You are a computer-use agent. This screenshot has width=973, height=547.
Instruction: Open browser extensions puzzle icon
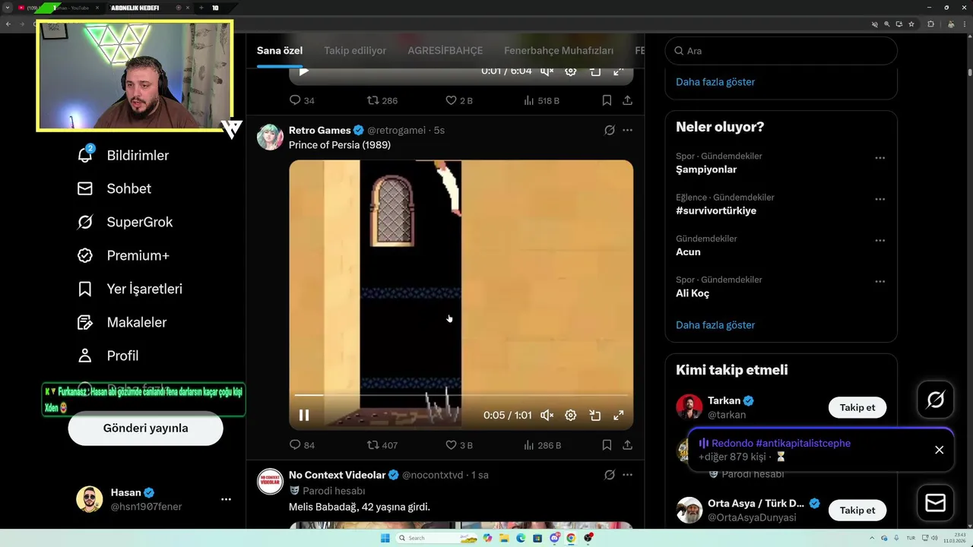[930, 24]
